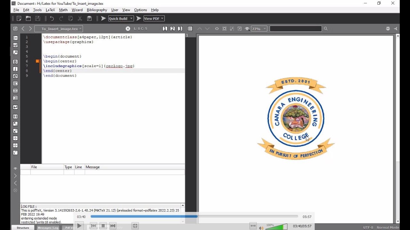Screen dimensions: 410x230
Task: Go to next document arrow
Action: [30, 29]
